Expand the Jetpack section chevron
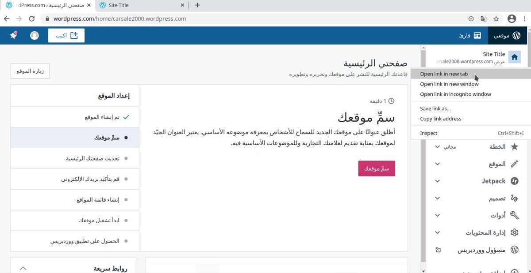Image resolution: width=531 pixels, height=273 pixels. (x=437, y=181)
